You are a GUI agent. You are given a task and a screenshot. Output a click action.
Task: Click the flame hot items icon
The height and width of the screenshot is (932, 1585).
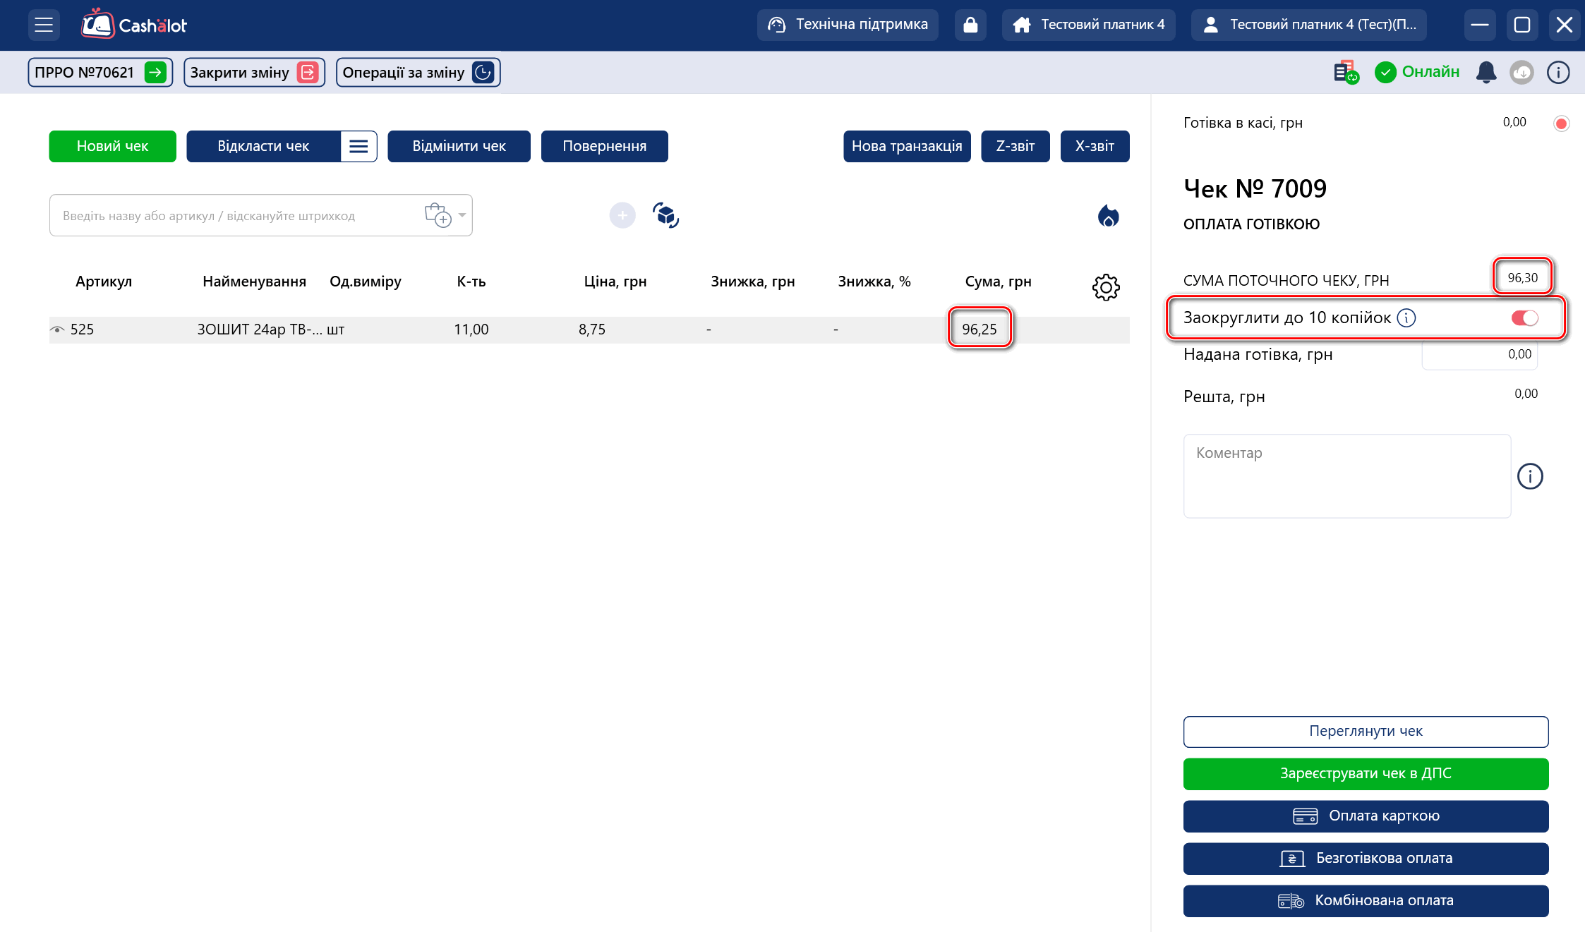click(1108, 216)
